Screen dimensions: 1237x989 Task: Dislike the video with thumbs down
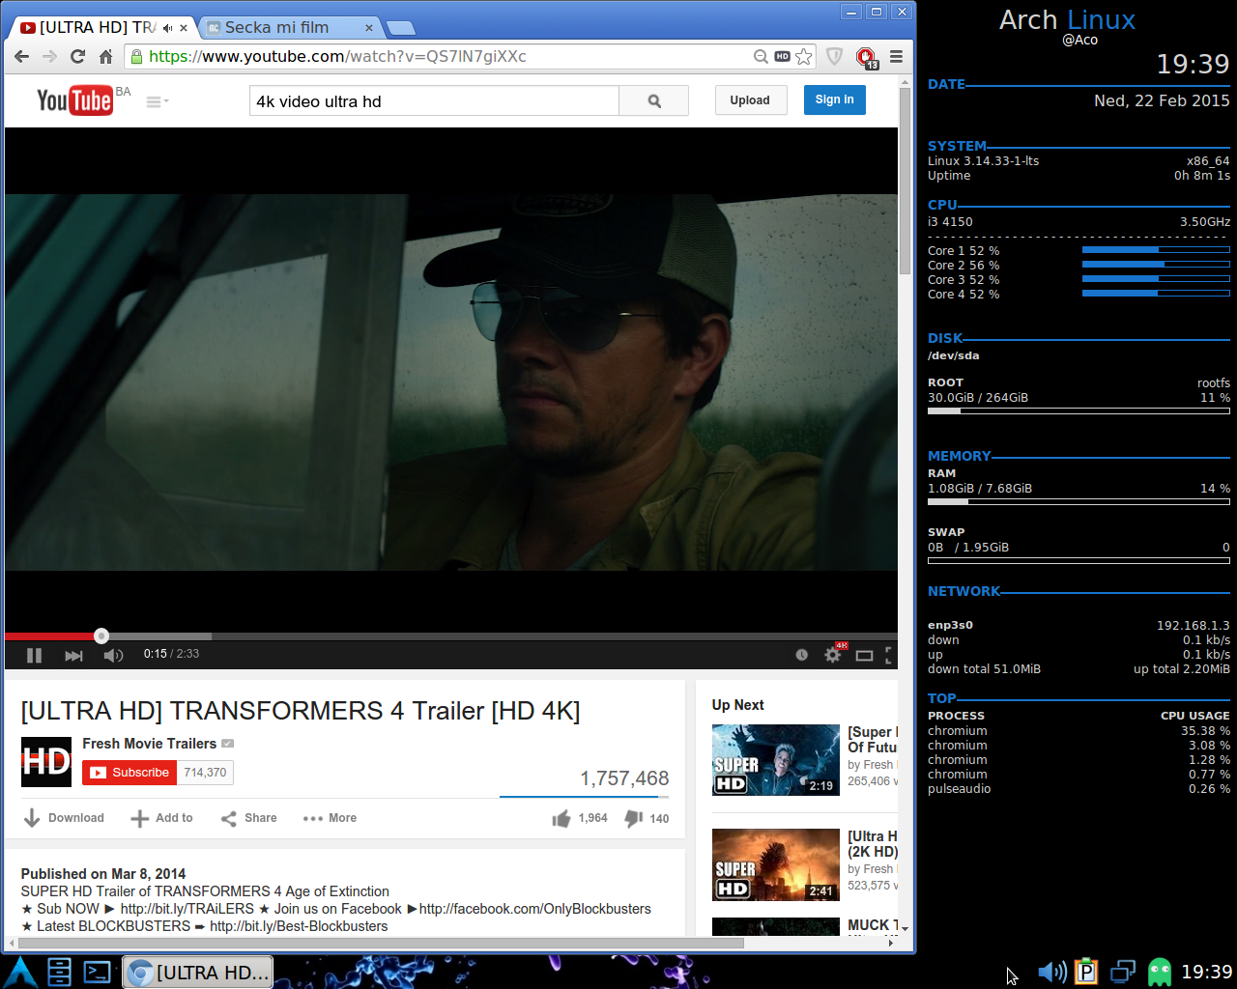[x=647, y=818]
